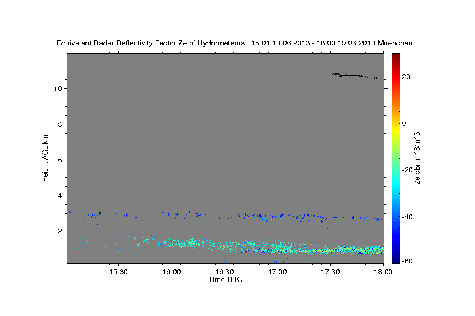
Task: Click the 17:00 time tick label
Action: point(277,272)
